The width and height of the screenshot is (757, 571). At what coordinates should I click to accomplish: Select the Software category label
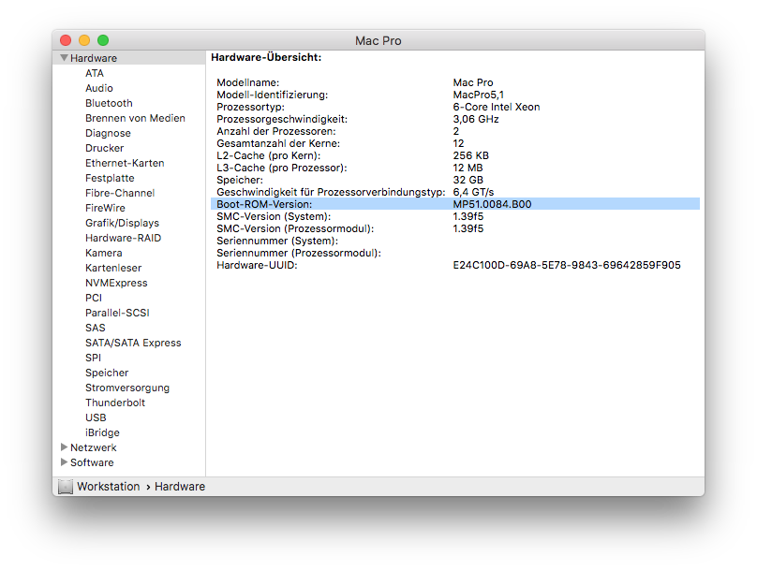(x=92, y=462)
